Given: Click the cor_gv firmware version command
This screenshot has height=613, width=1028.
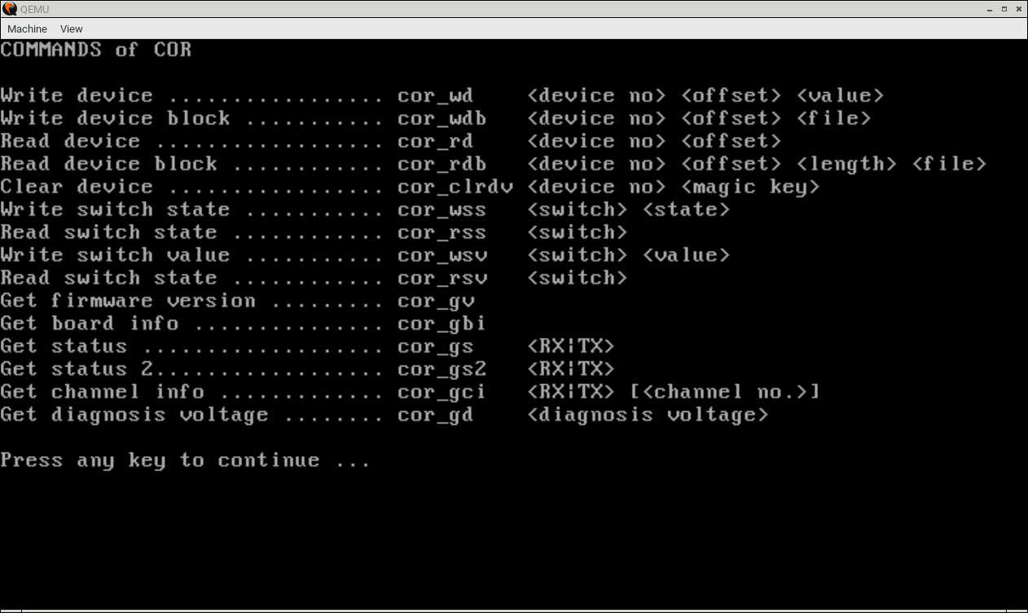Looking at the screenshot, I should [x=435, y=301].
